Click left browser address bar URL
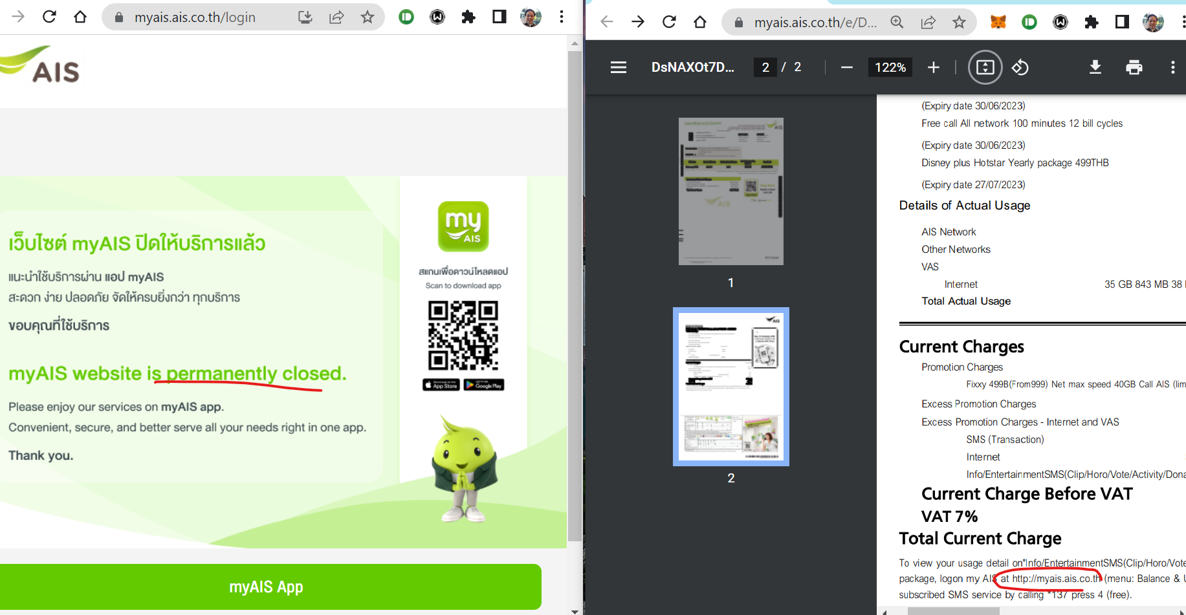 [x=195, y=17]
